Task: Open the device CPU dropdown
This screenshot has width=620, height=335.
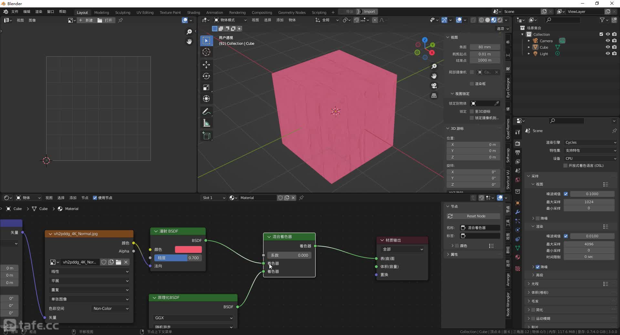Action: 590,158
